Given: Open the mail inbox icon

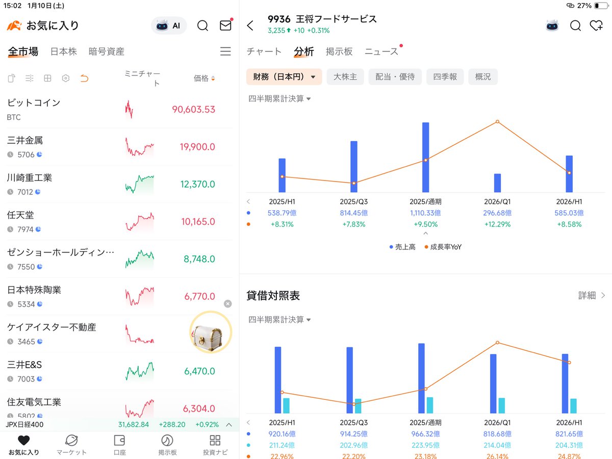Looking at the screenshot, I should 225,25.
